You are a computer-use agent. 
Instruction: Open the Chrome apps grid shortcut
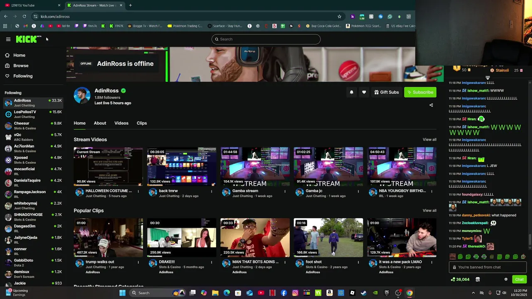5,26
